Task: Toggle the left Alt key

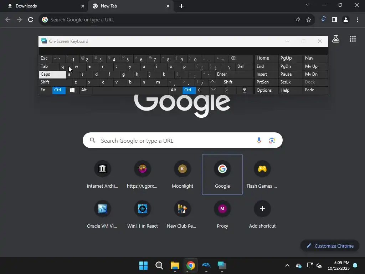Action: point(86,90)
